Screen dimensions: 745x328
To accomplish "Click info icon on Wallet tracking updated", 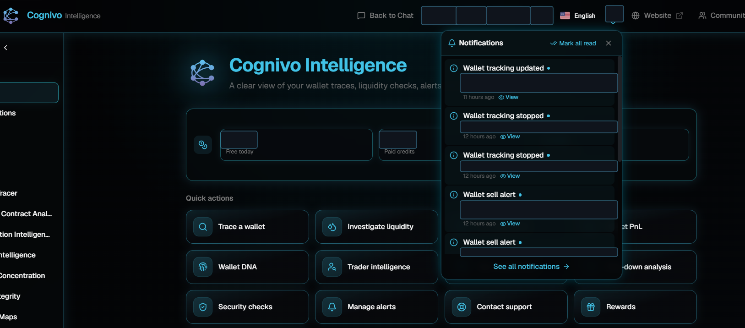I will click(x=454, y=68).
